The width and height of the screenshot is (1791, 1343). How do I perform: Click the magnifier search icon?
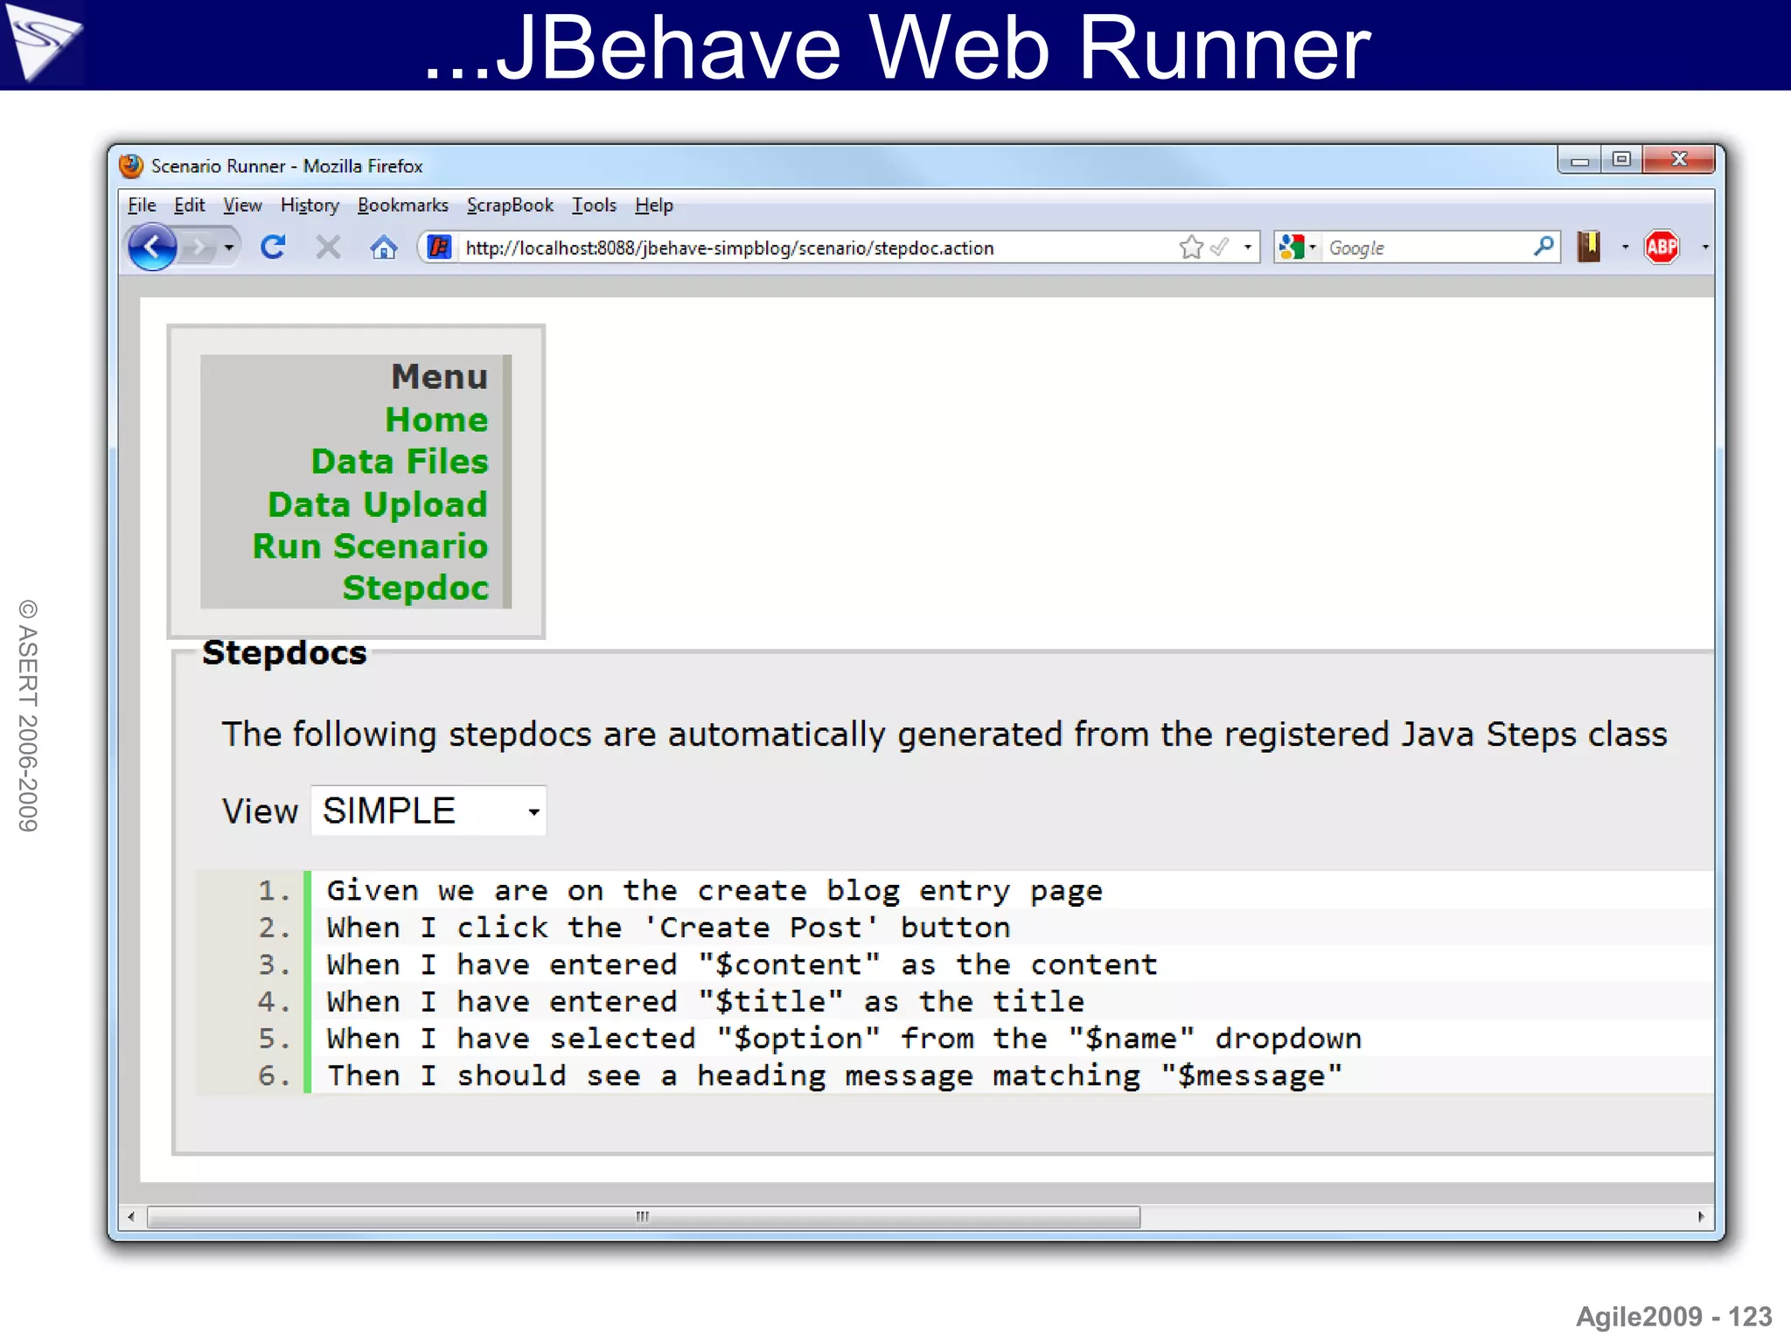pyautogui.click(x=1544, y=247)
